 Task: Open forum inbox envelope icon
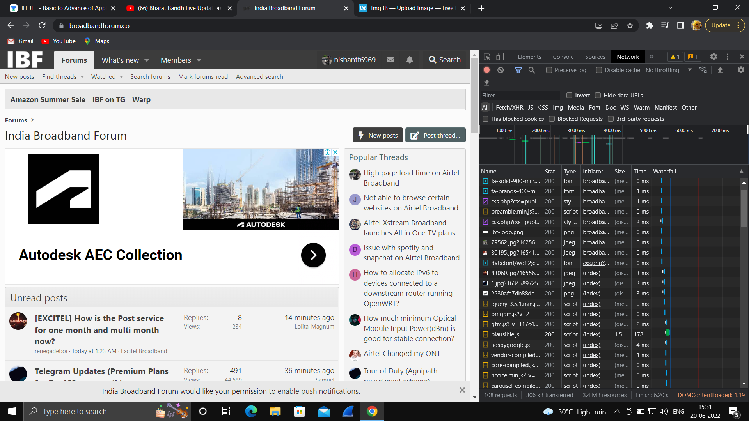390,60
